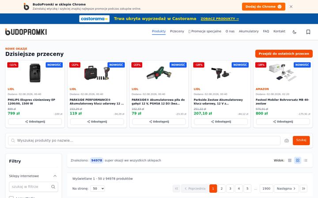Open the O nas page

230,31
